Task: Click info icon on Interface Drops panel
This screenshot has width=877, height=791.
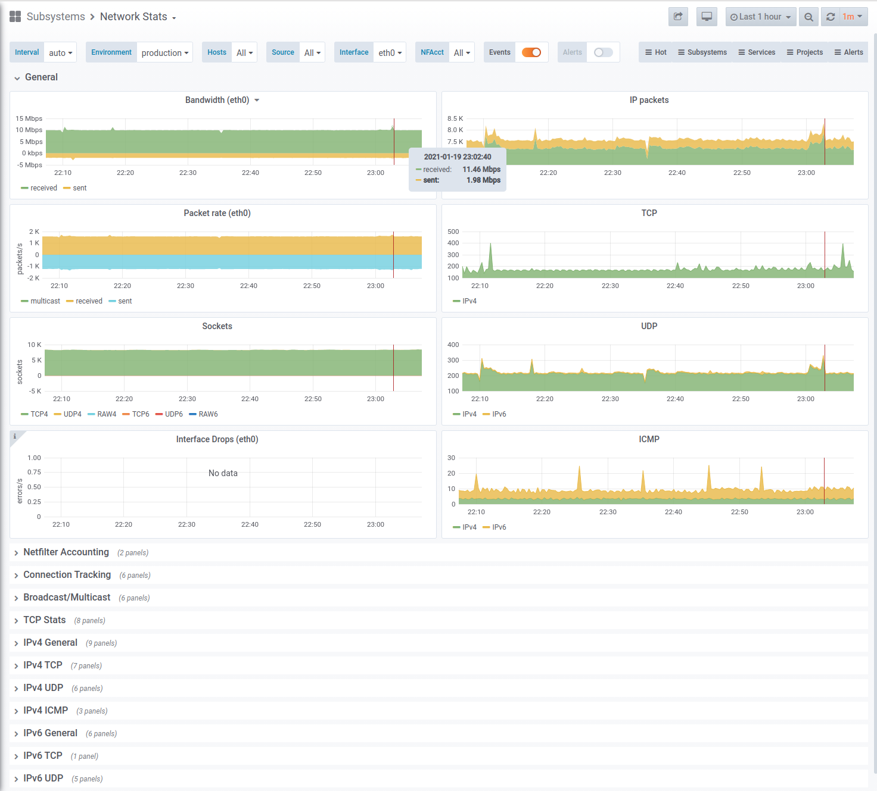Action: click(x=15, y=436)
